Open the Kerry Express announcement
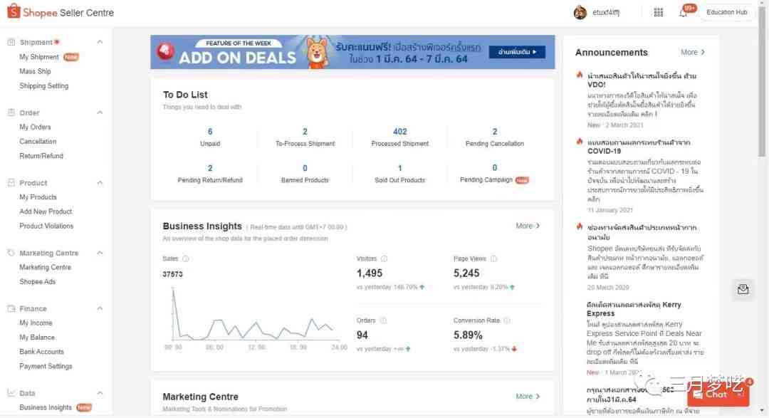 [x=634, y=309]
